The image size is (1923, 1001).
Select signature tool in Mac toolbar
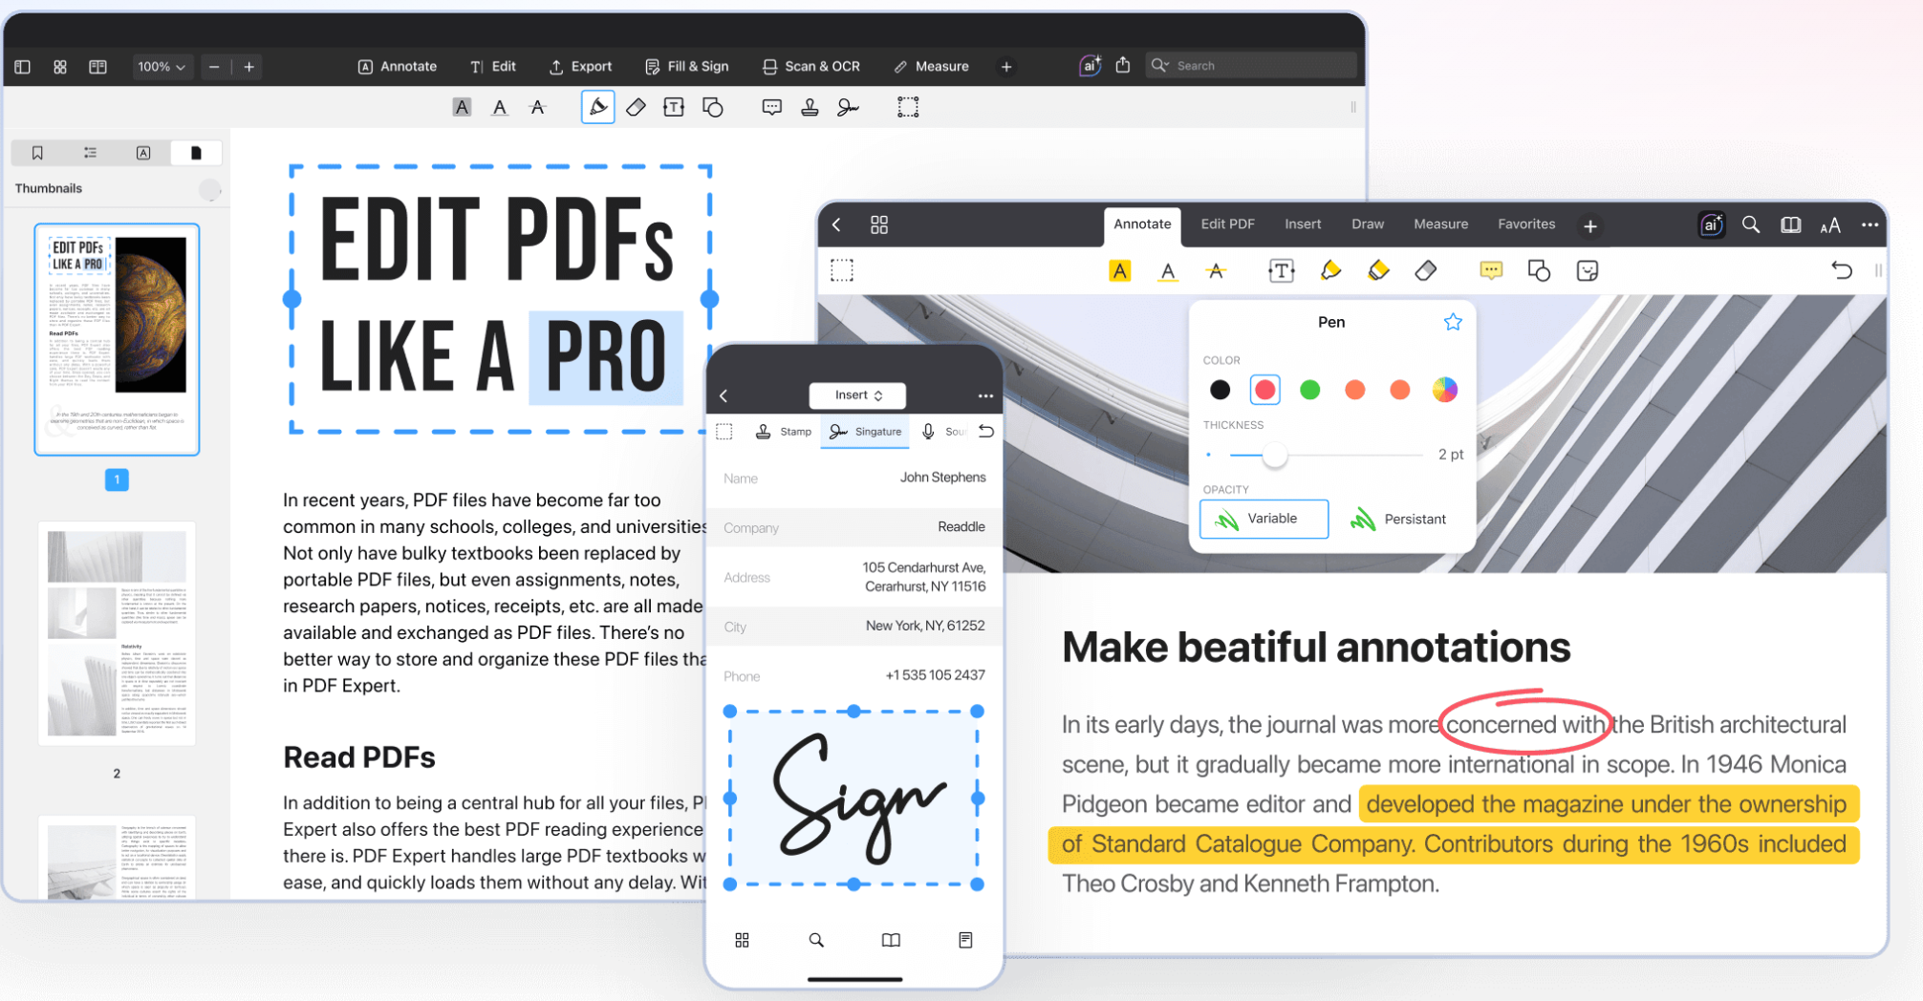[x=848, y=108]
